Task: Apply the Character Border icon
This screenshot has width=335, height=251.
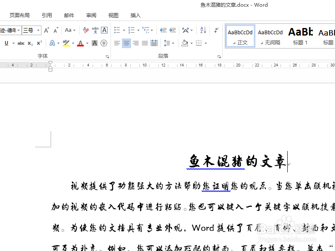Action: pos(105,29)
